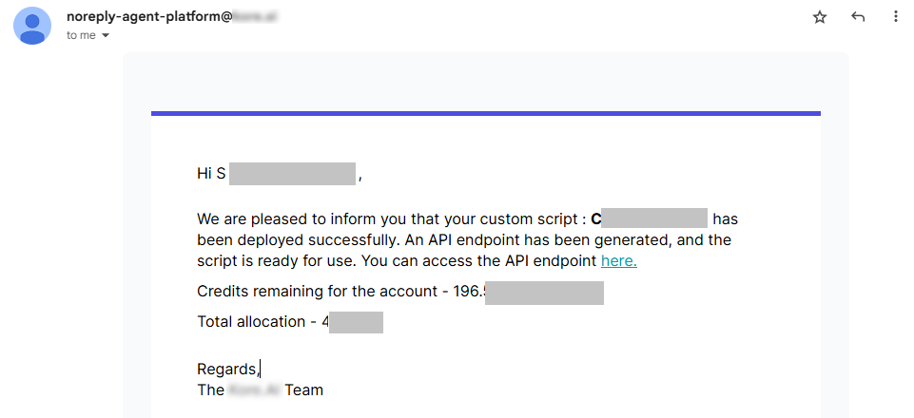Screen dimensions: 914x418
Task: Expand recipient details arrow beside "to me"
Action: click(106, 36)
